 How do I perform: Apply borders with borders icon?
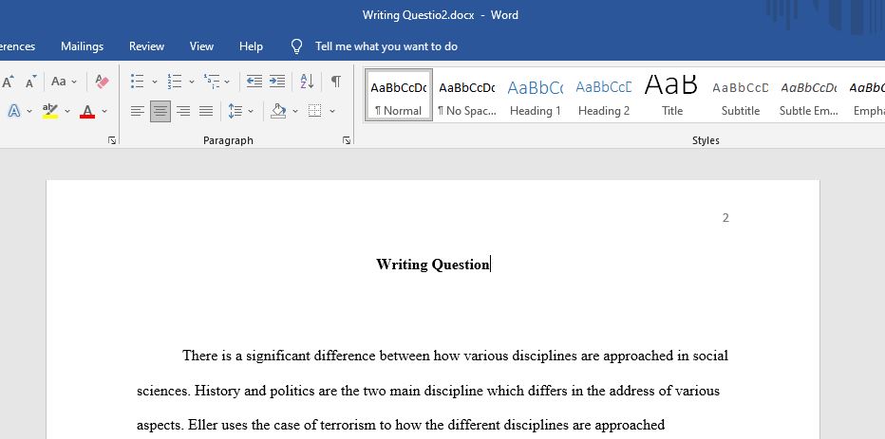[315, 111]
